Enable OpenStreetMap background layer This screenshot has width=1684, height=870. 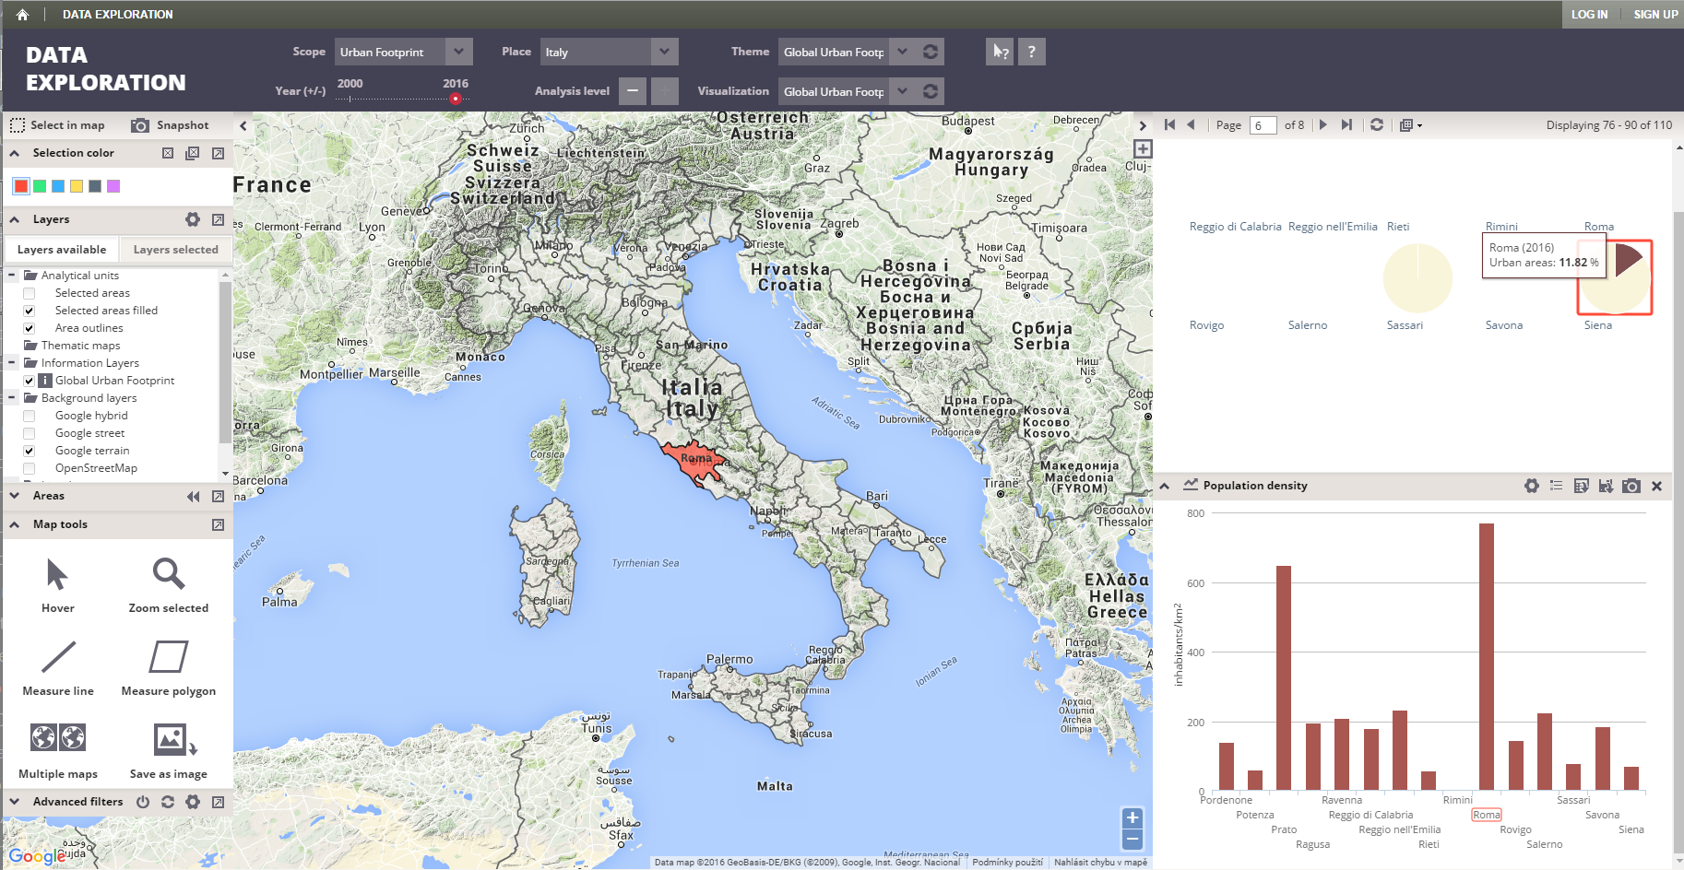coord(30,468)
